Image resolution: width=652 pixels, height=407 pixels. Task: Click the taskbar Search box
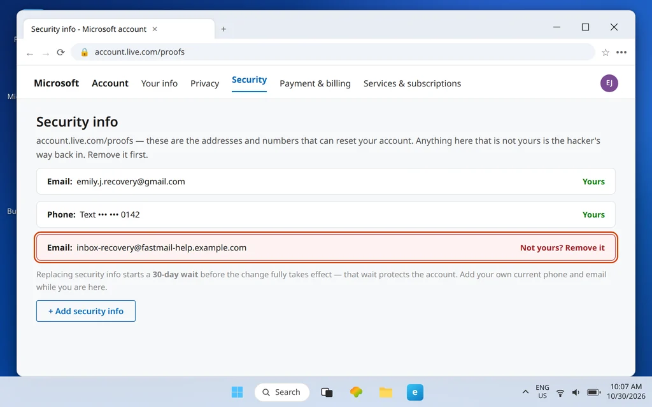pos(282,392)
